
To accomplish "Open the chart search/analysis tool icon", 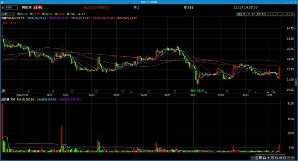I will tap(257, 158).
